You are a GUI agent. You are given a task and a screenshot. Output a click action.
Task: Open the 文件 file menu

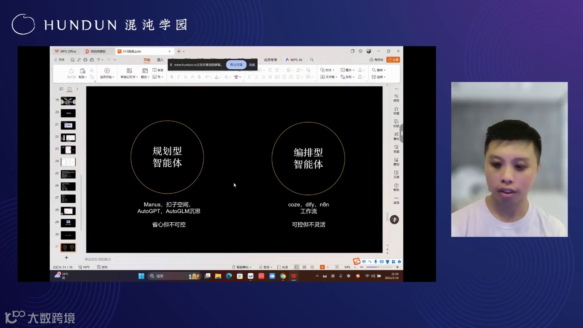coord(59,60)
